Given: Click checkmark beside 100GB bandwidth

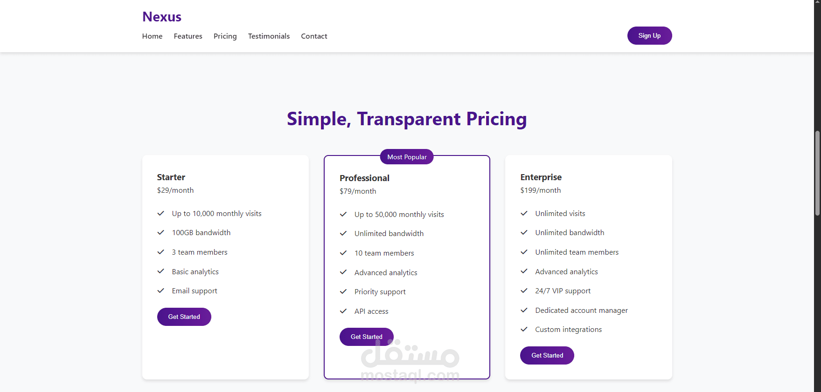Looking at the screenshot, I should pyautogui.click(x=161, y=232).
